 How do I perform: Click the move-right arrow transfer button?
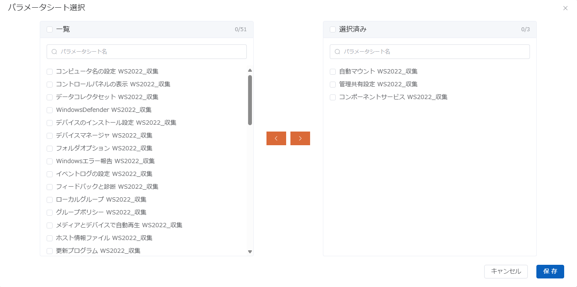point(300,138)
